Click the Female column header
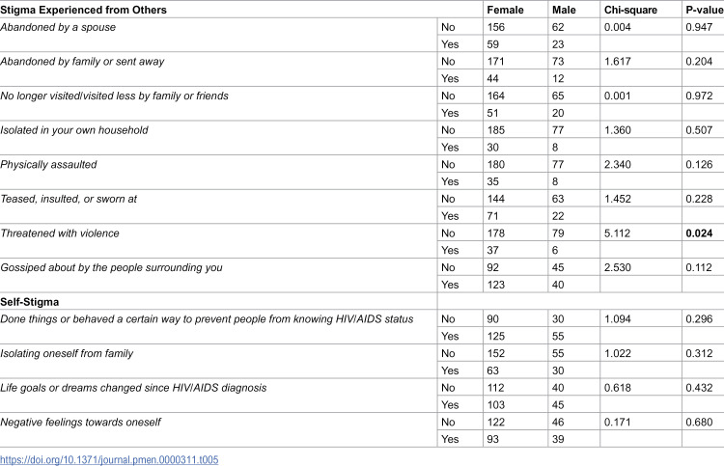 click(x=505, y=10)
